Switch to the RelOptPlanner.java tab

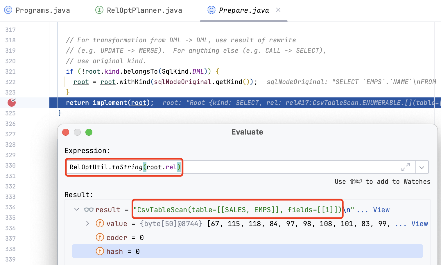[x=144, y=10]
